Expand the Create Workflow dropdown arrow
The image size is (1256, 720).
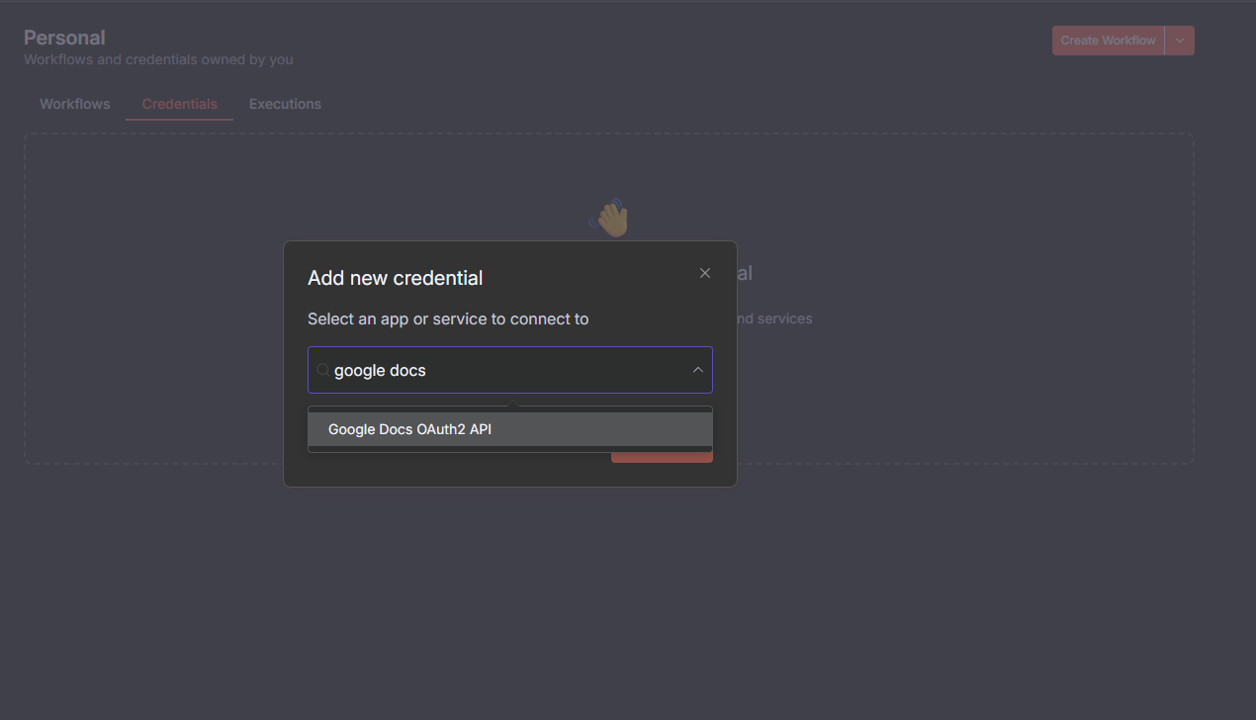tap(1180, 41)
